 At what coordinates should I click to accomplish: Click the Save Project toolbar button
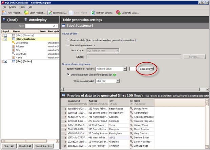click(78, 13)
